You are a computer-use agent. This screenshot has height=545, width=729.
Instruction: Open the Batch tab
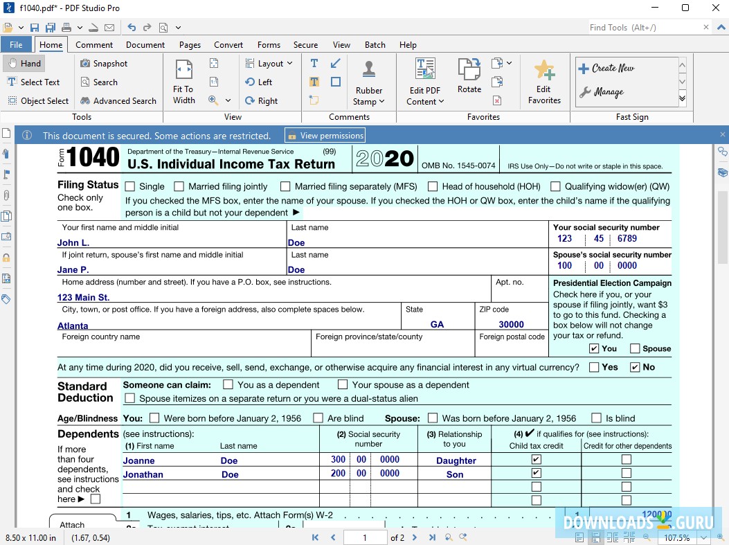tap(375, 44)
